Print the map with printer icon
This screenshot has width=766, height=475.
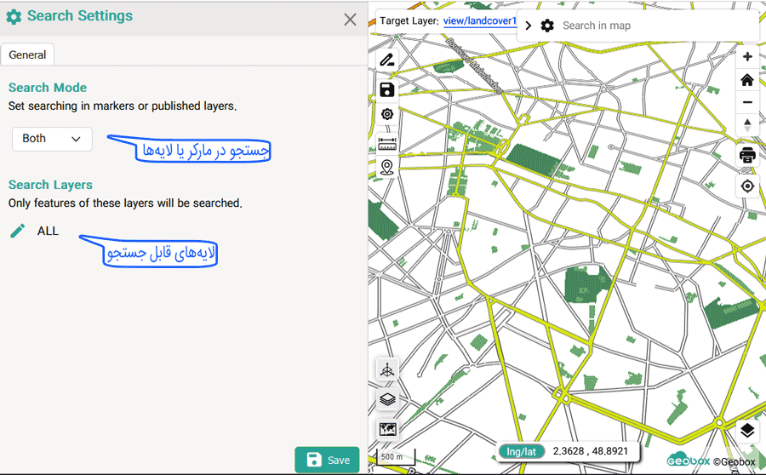point(747,155)
